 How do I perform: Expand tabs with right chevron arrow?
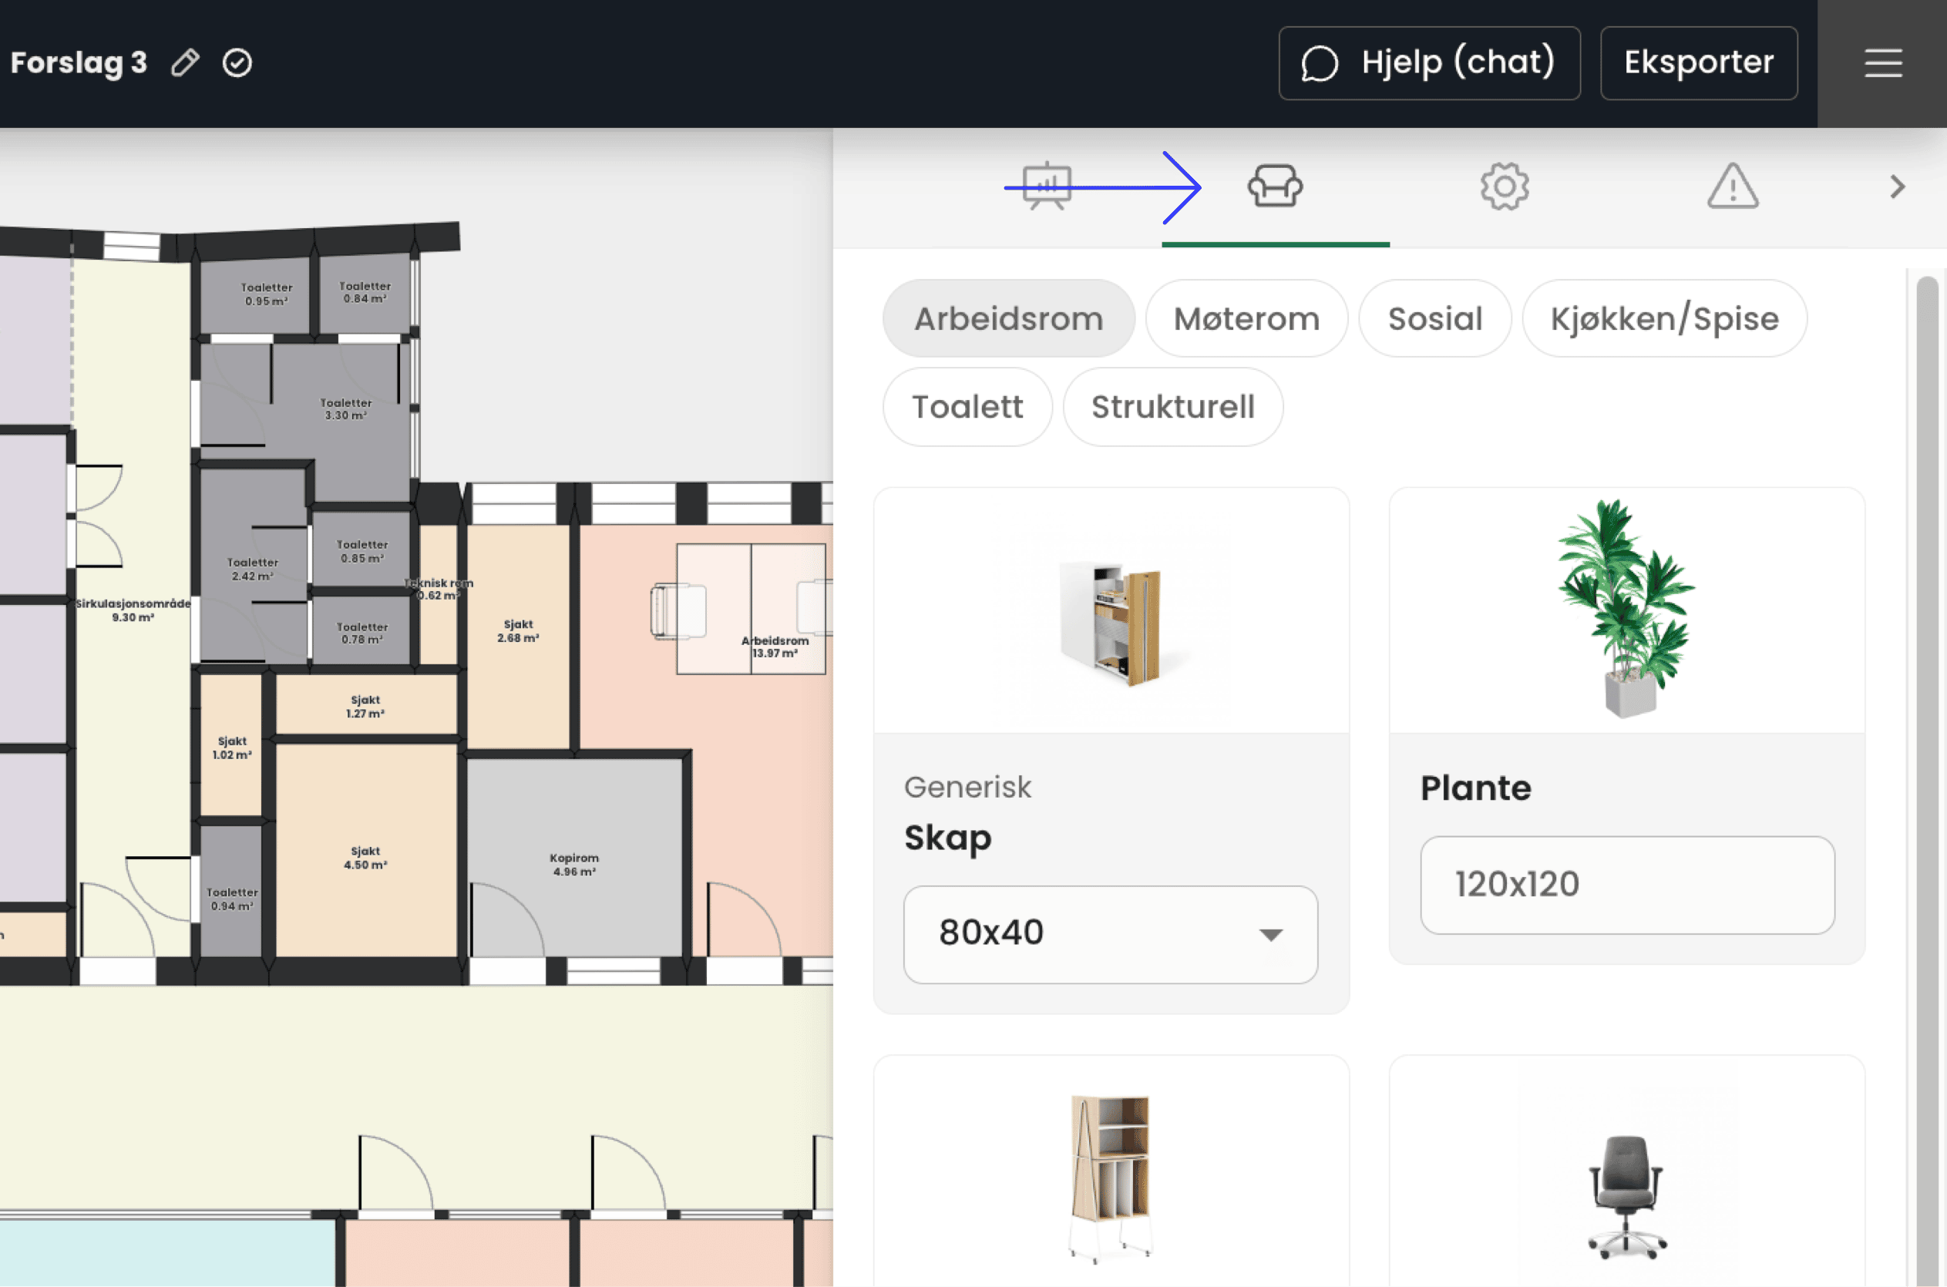tap(1897, 186)
